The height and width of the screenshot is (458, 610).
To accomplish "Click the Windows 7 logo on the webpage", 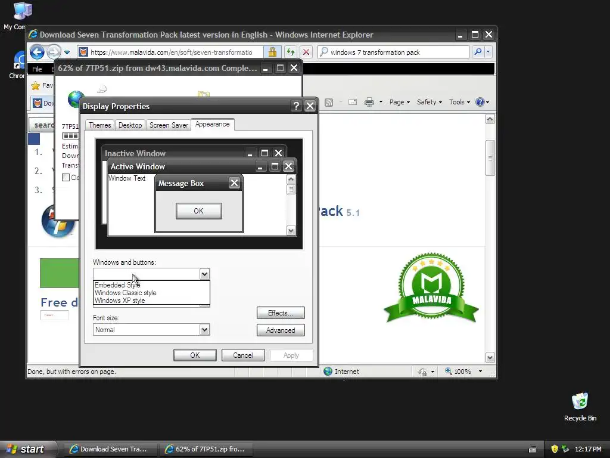I will (58, 221).
